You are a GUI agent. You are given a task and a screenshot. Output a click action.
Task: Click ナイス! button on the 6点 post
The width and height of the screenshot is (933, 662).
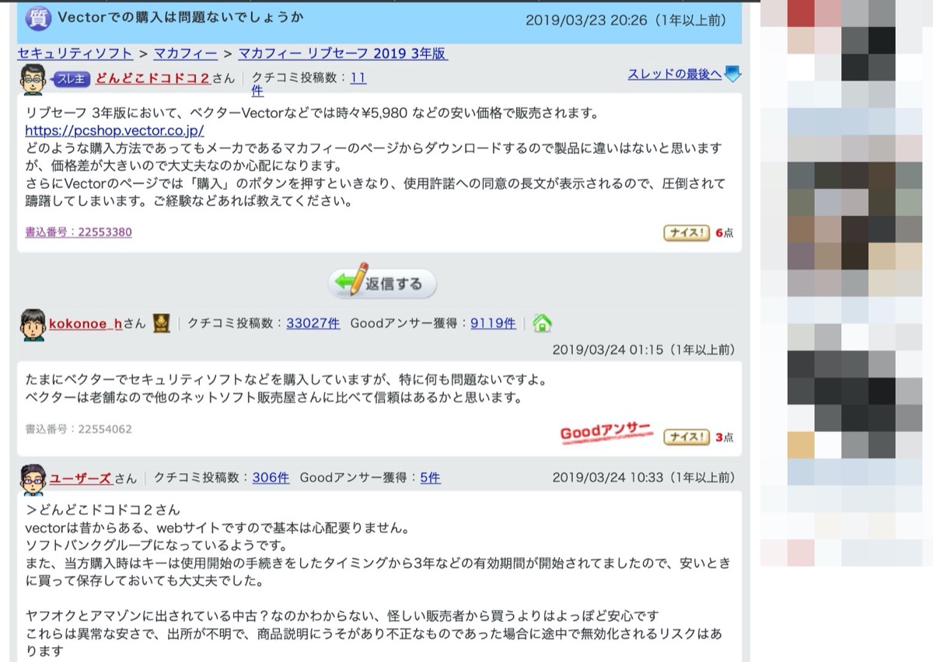686,232
